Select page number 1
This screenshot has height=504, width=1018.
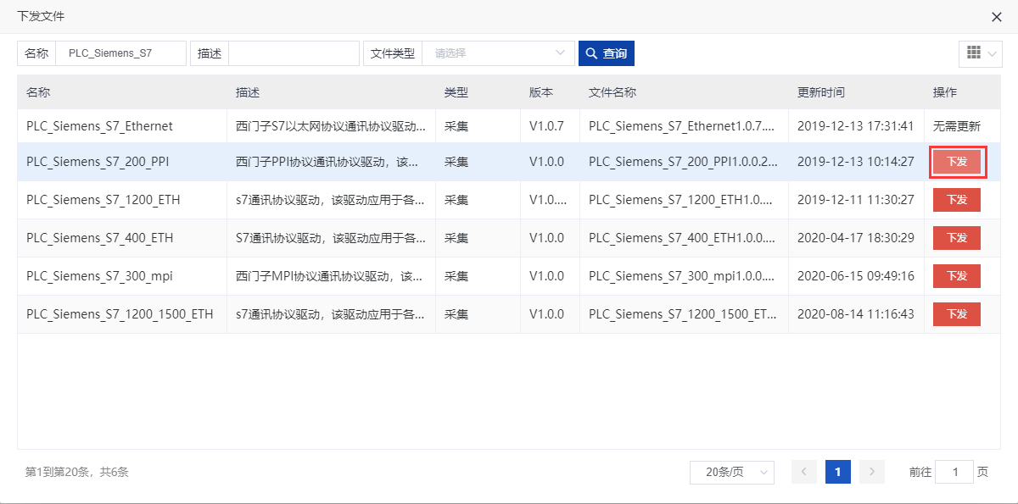tap(838, 472)
